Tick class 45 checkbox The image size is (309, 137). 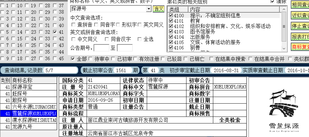(55, 59)
